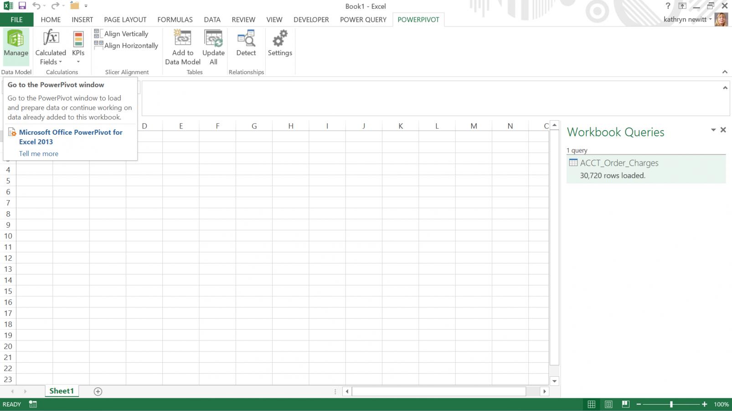The height and width of the screenshot is (411, 732).
Task: Select row header 17
Action: point(8,313)
